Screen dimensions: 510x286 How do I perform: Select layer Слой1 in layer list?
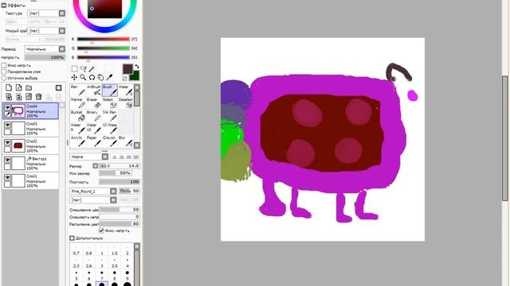[30, 181]
